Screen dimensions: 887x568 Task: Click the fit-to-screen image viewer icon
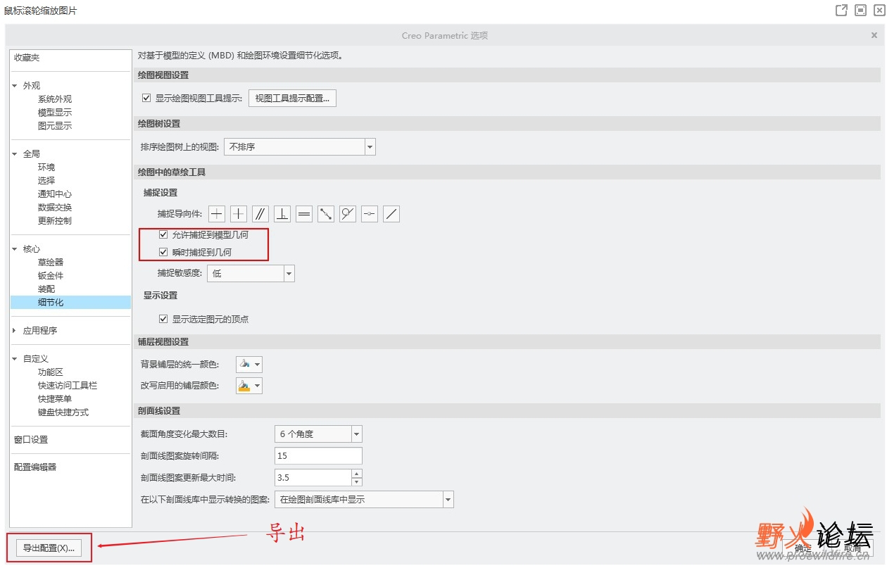click(860, 10)
